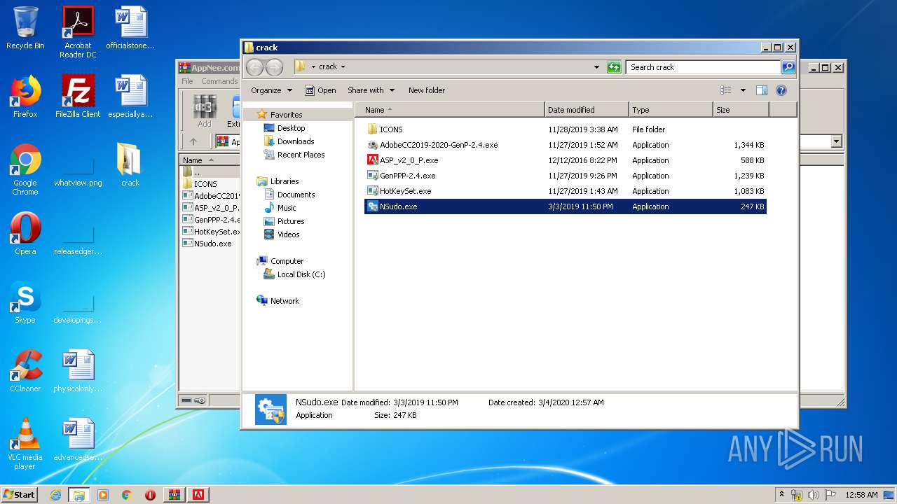Open Skype desktop shortcut
897x504 pixels.
(x=25, y=303)
